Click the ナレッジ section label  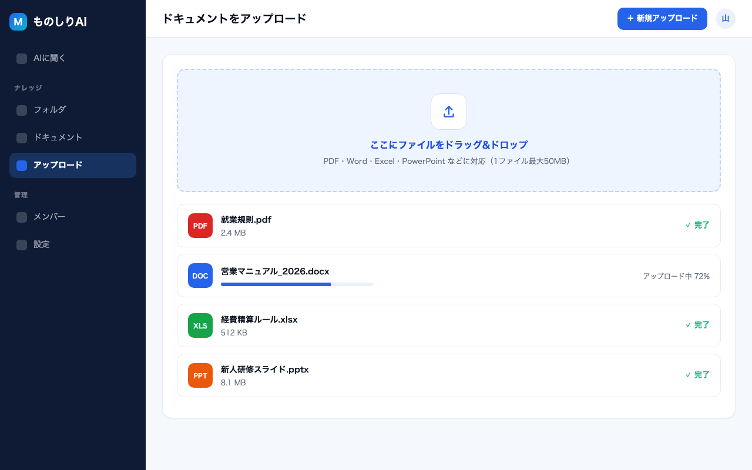point(28,88)
